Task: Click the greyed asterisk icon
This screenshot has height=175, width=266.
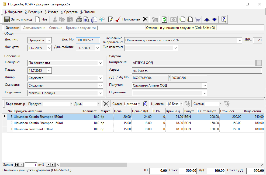Action: pyautogui.click(x=173, y=19)
